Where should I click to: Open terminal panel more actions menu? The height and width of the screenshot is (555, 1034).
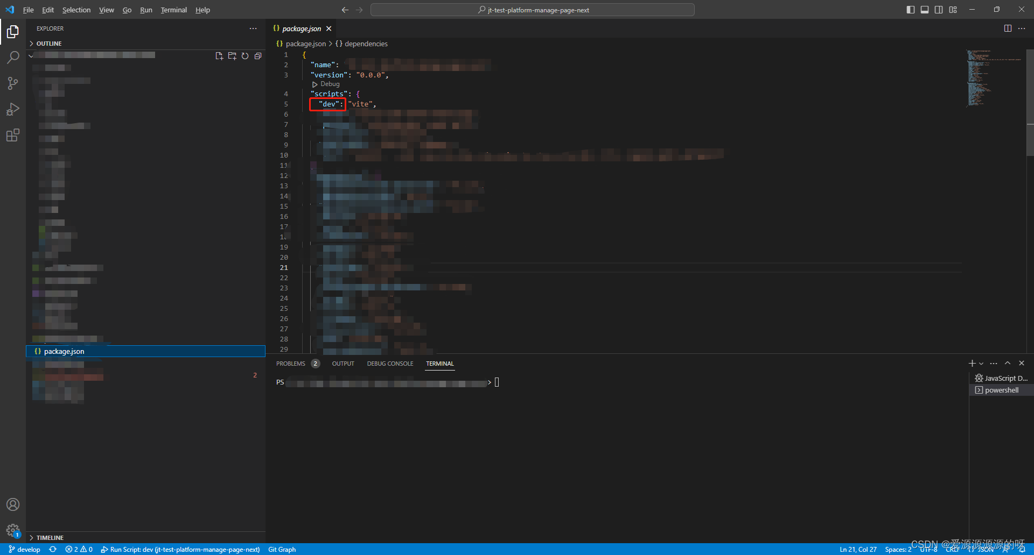tap(994, 364)
